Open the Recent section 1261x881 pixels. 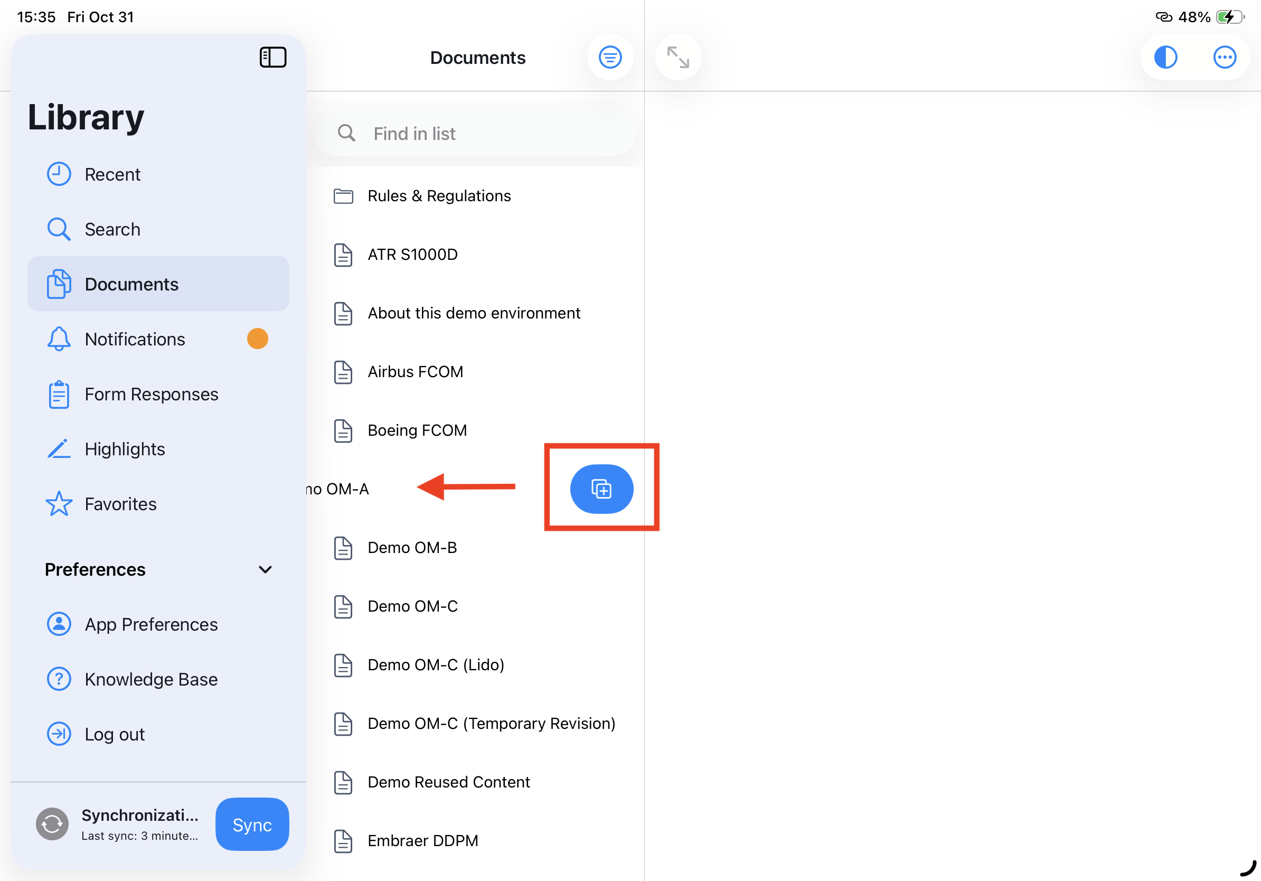112,174
